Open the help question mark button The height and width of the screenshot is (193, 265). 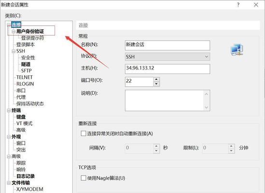(238, 5)
